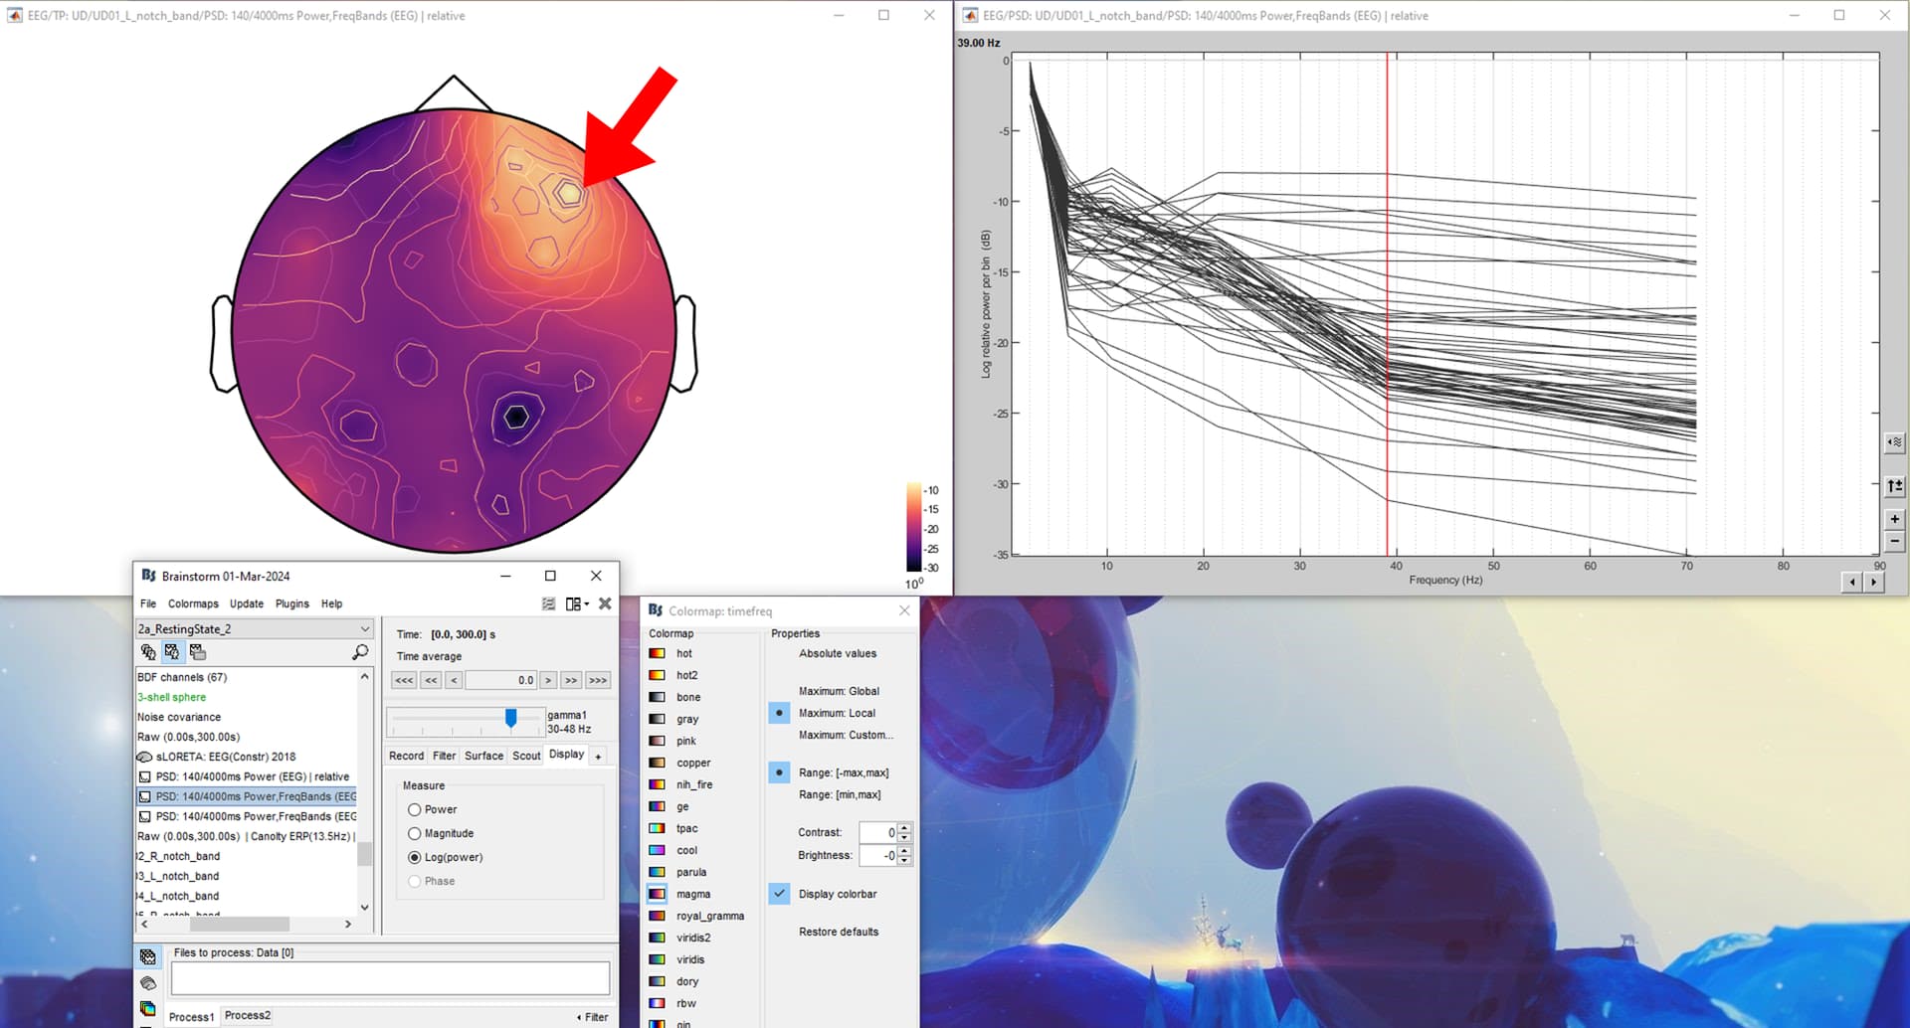Open the Plugins menu
Screen dimensions: 1910x1028
tap(292, 603)
